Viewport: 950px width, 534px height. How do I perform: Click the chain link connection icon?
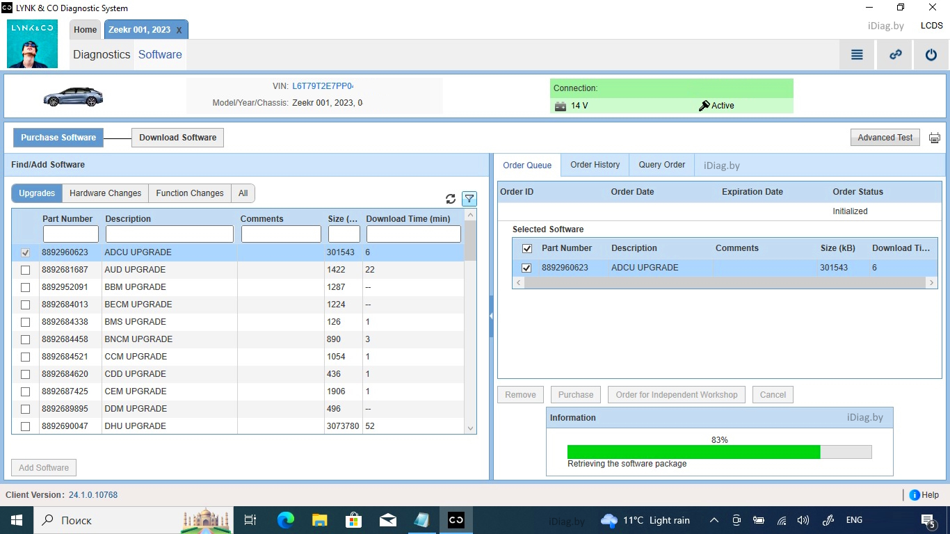895,55
